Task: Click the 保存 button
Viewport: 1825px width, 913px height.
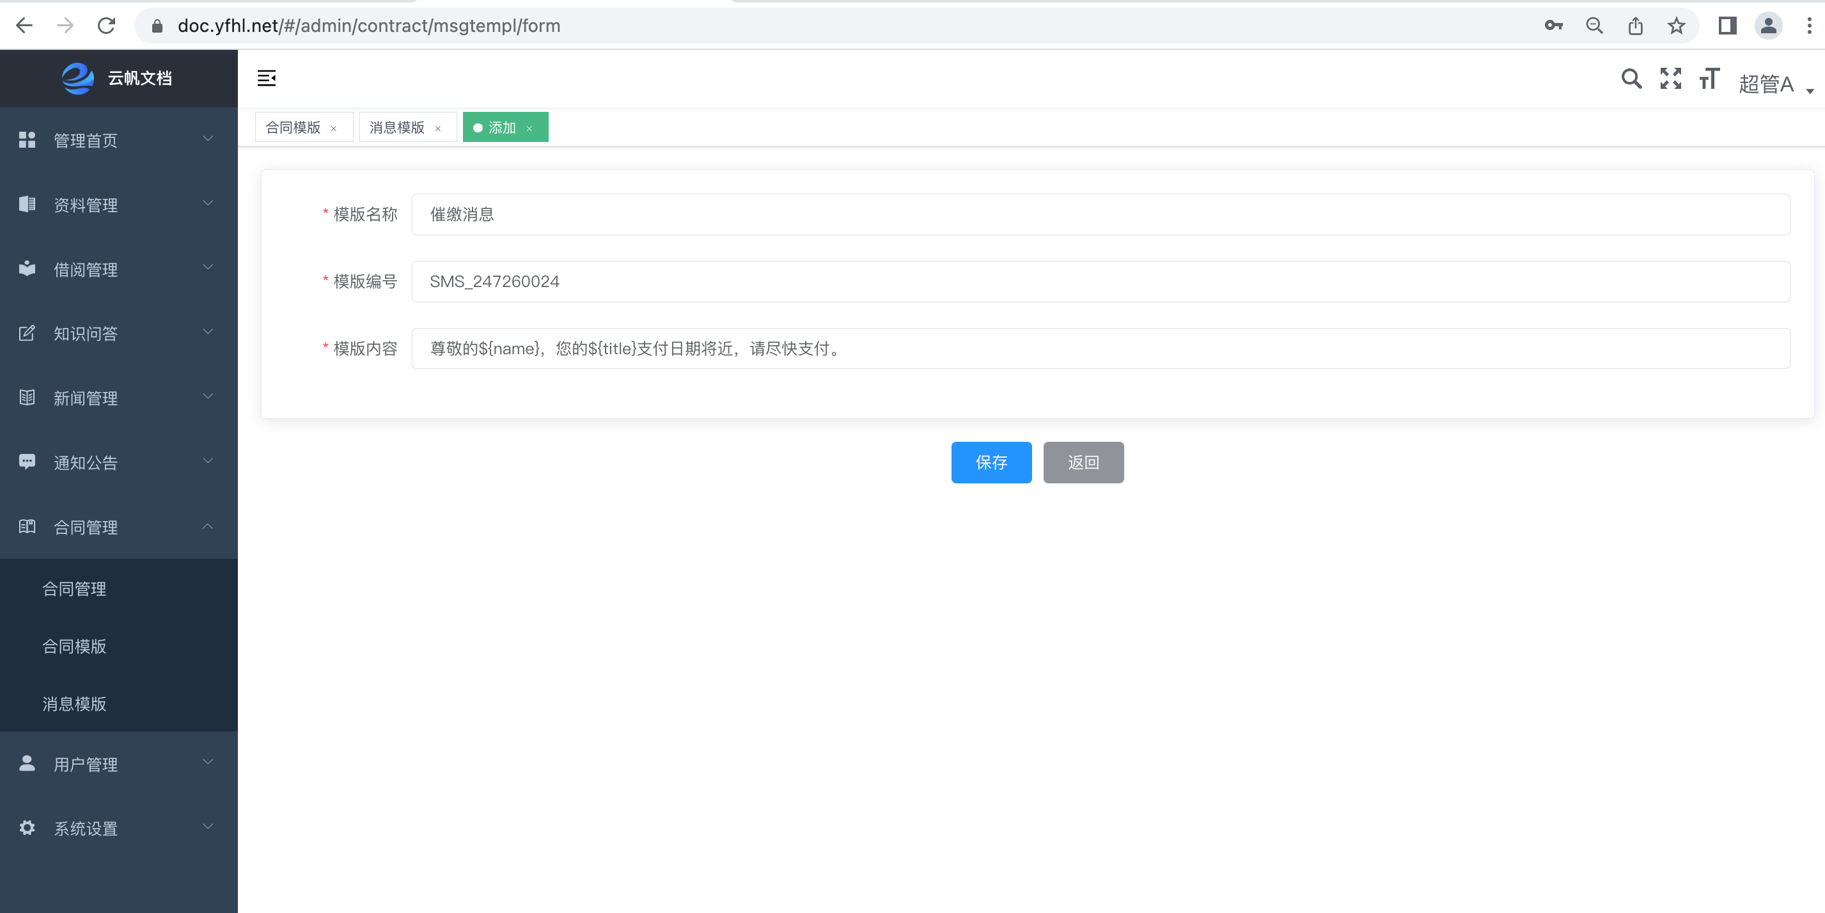Action: (x=991, y=462)
